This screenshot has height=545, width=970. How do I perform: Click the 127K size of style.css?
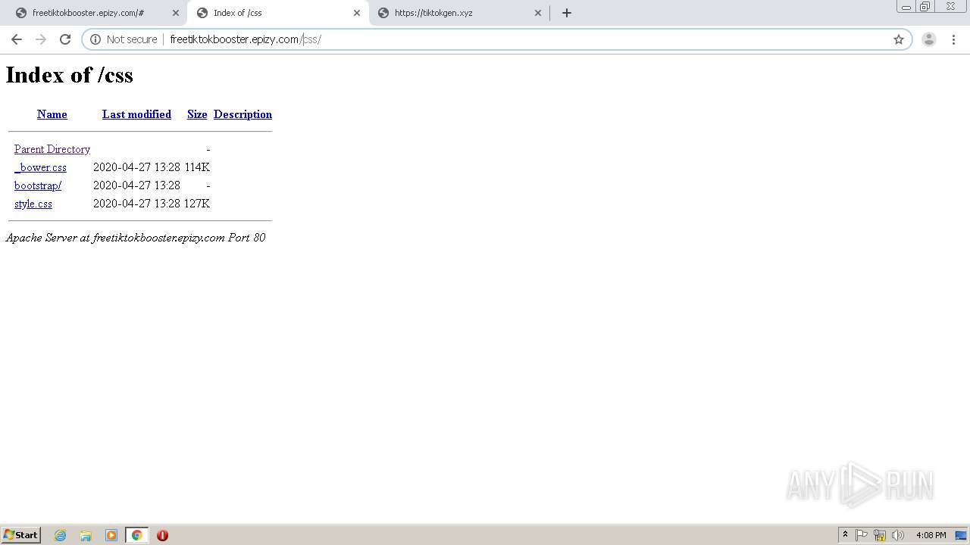click(x=197, y=204)
